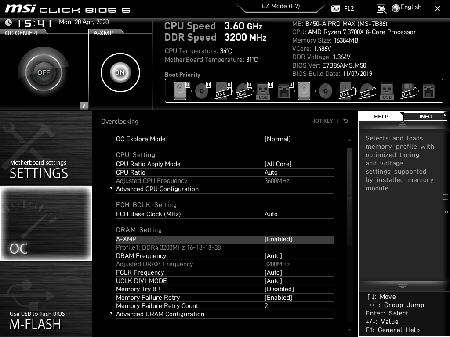Click the OC GENIE 4 panel header
This screenshot has width=450, height=337.
coord(21,32)
